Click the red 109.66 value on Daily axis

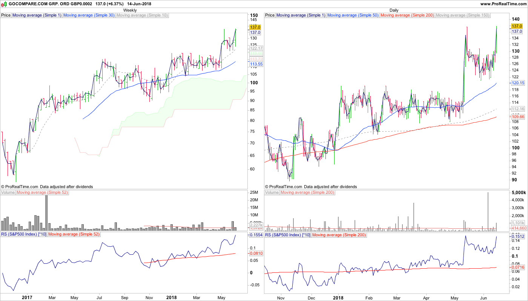click(518, 117)
